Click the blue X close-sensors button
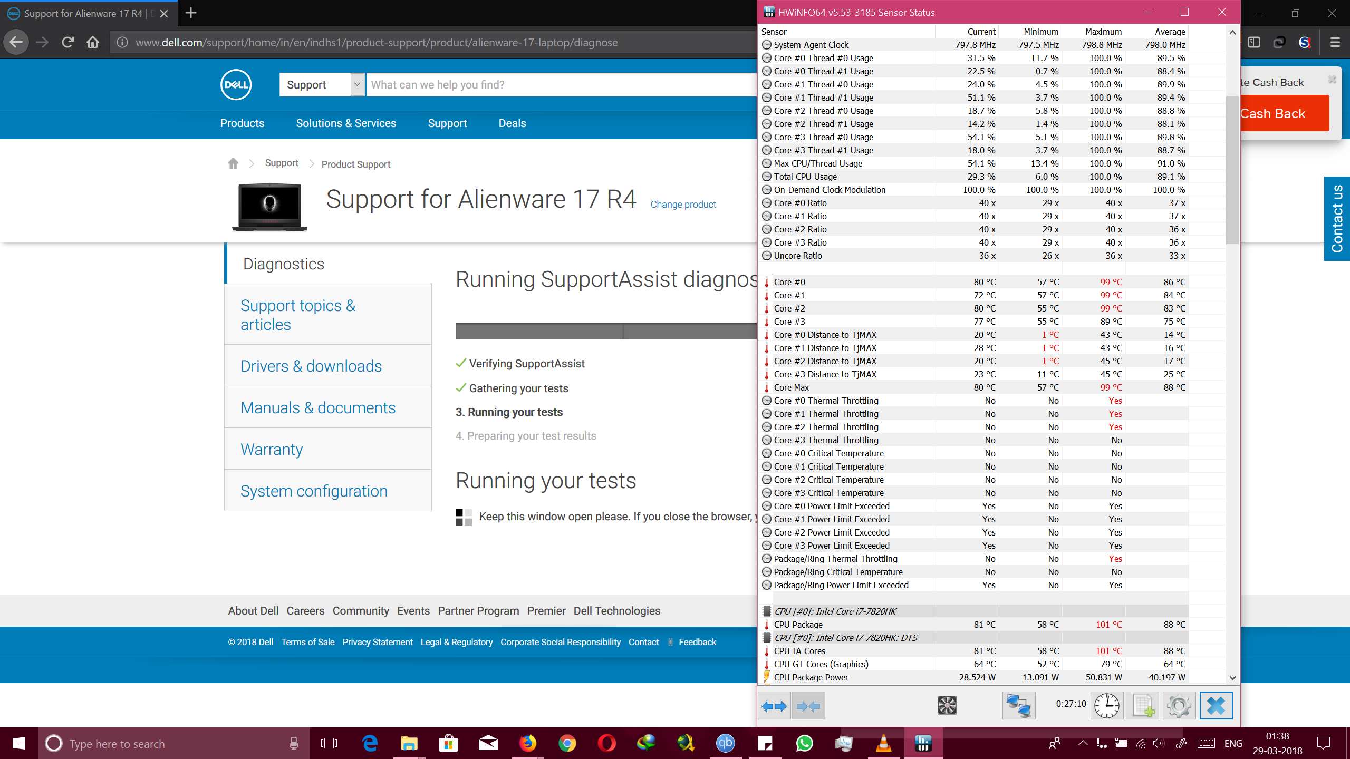Viewport: 1350px width, 759px height. point(1216,706)
